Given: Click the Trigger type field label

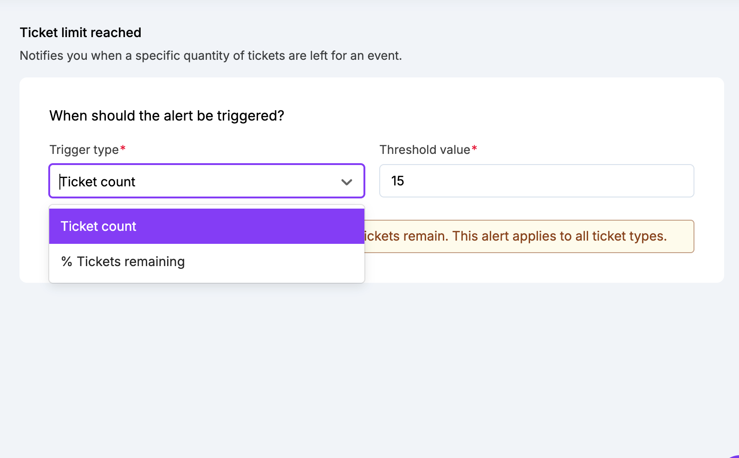Looking at the screenshot, I should 84,150.
